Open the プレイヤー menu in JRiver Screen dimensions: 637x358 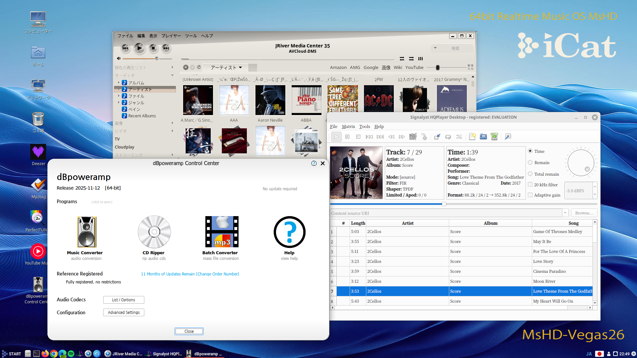pos(171,36)
